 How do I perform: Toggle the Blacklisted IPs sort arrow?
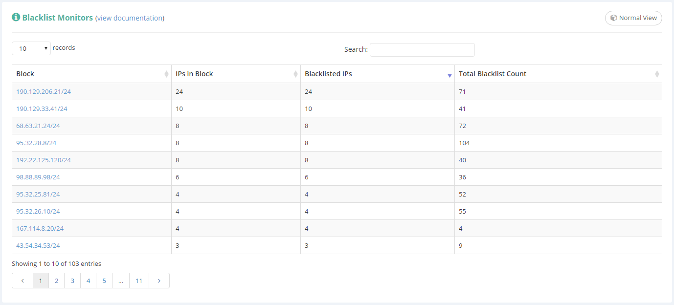tap(449, 75)
